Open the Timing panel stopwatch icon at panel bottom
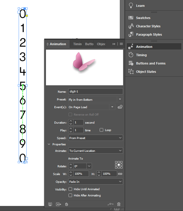 click(67, 204)
